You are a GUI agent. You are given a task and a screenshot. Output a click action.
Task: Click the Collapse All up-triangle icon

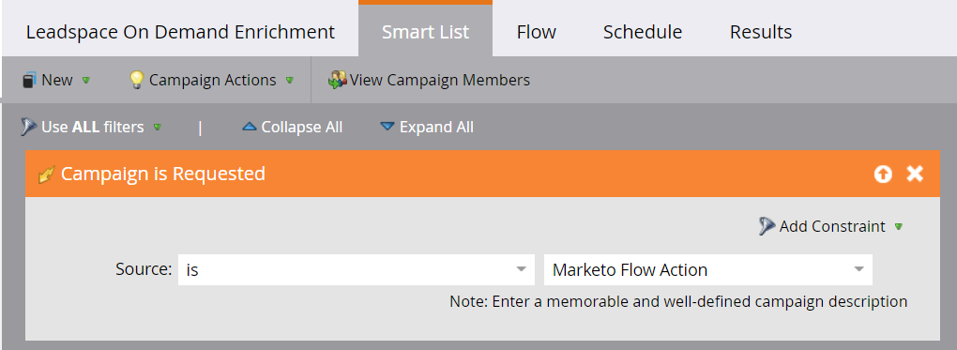[x=249, y=127]
